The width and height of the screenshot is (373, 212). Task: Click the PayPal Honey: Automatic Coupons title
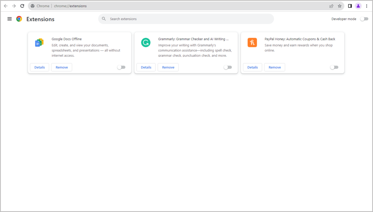point(300,39)
